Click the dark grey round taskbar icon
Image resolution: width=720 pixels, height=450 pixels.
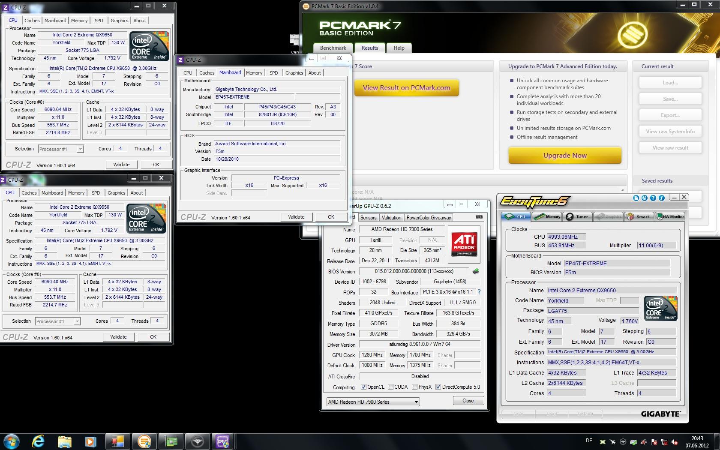pos(197,441)
